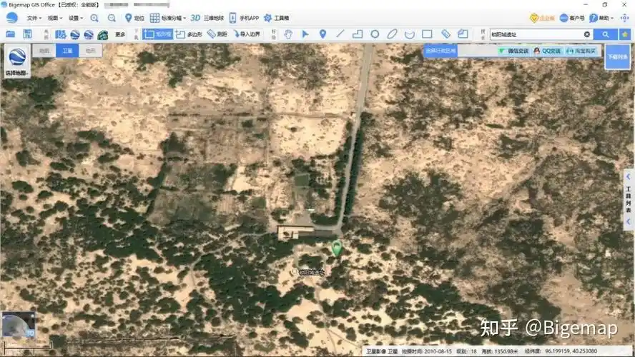Switch map layer to 卫星 (satellite)

[67, 51]
